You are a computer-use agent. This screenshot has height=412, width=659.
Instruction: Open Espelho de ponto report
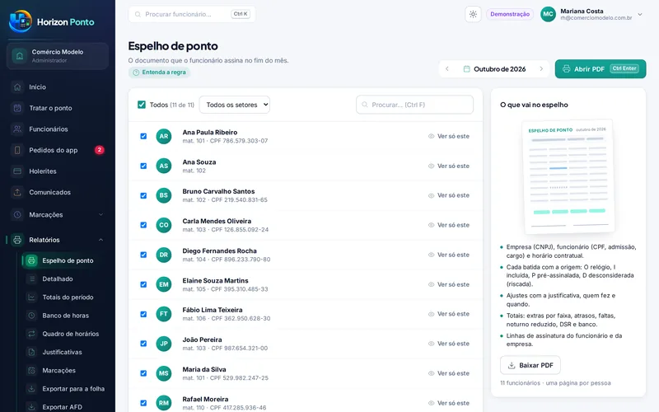pos(64,260)
